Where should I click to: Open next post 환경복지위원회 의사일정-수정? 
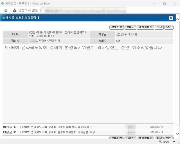click(x=57, y=132)
